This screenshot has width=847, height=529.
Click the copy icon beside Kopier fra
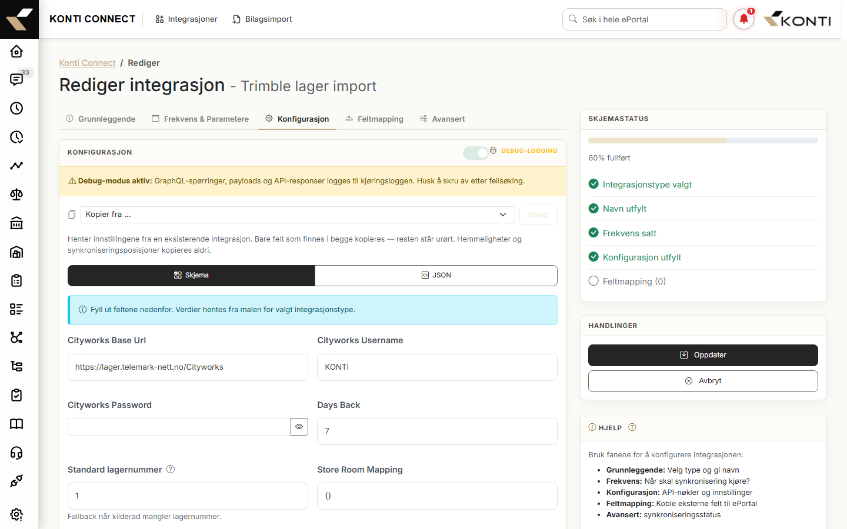(x=72, y=215)
